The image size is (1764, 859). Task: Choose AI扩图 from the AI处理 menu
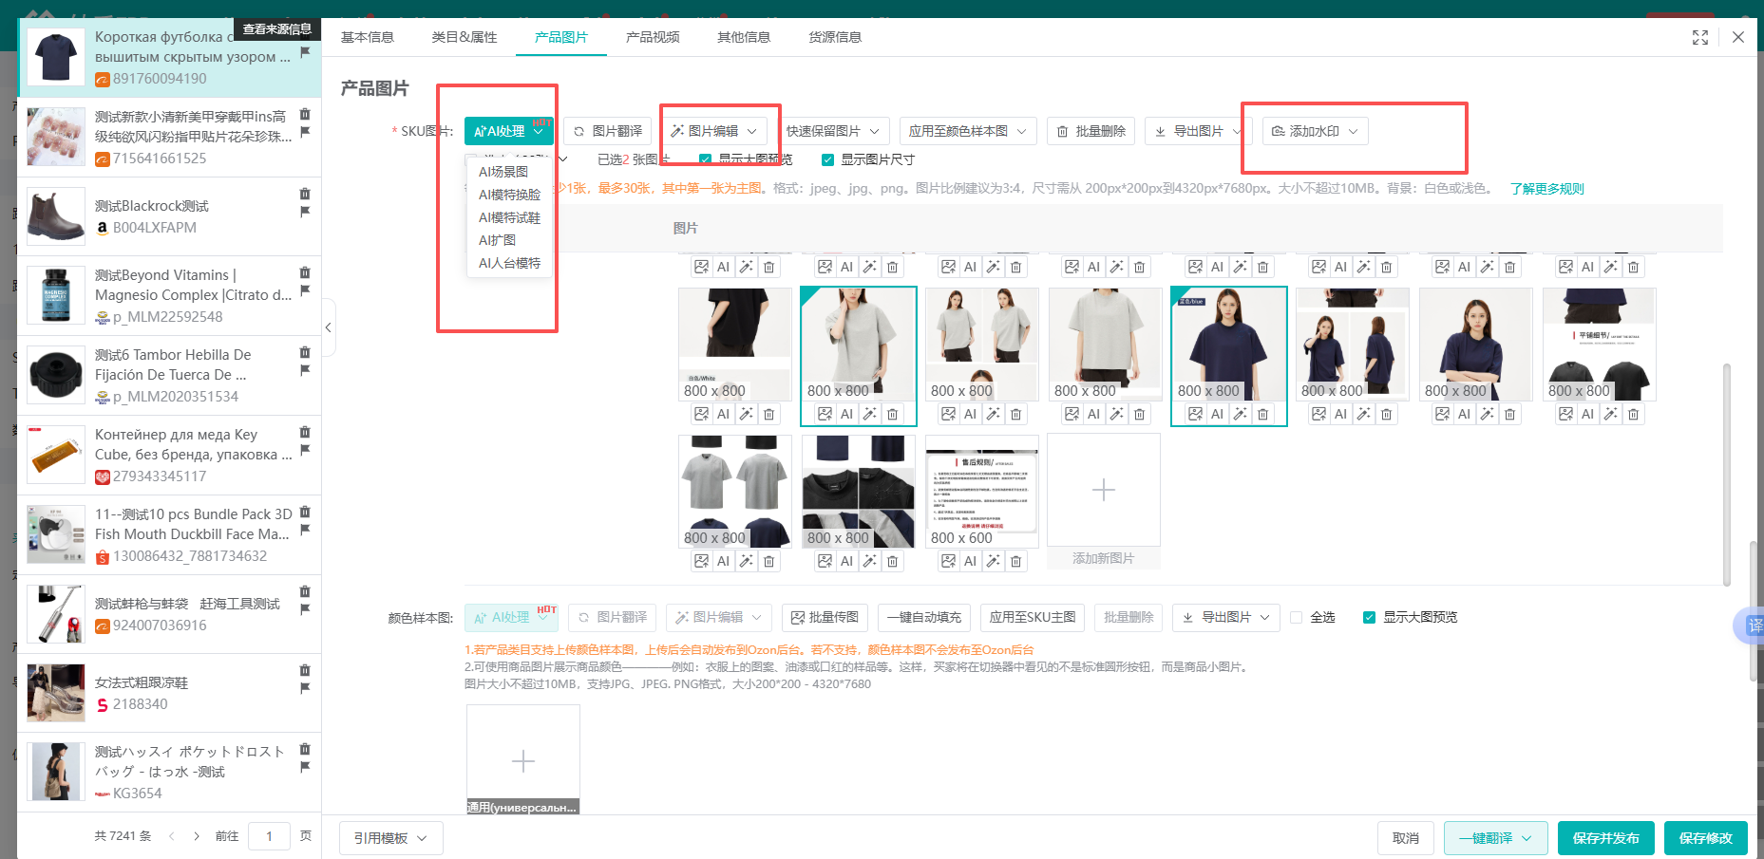click(497, 240)
